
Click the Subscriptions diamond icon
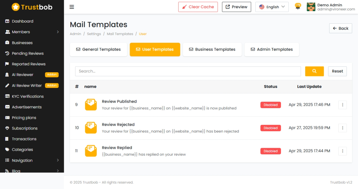tap(7, 128)
